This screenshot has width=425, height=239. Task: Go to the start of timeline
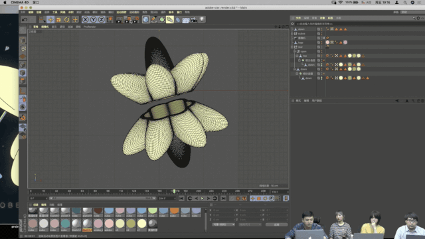click(181, 199)
